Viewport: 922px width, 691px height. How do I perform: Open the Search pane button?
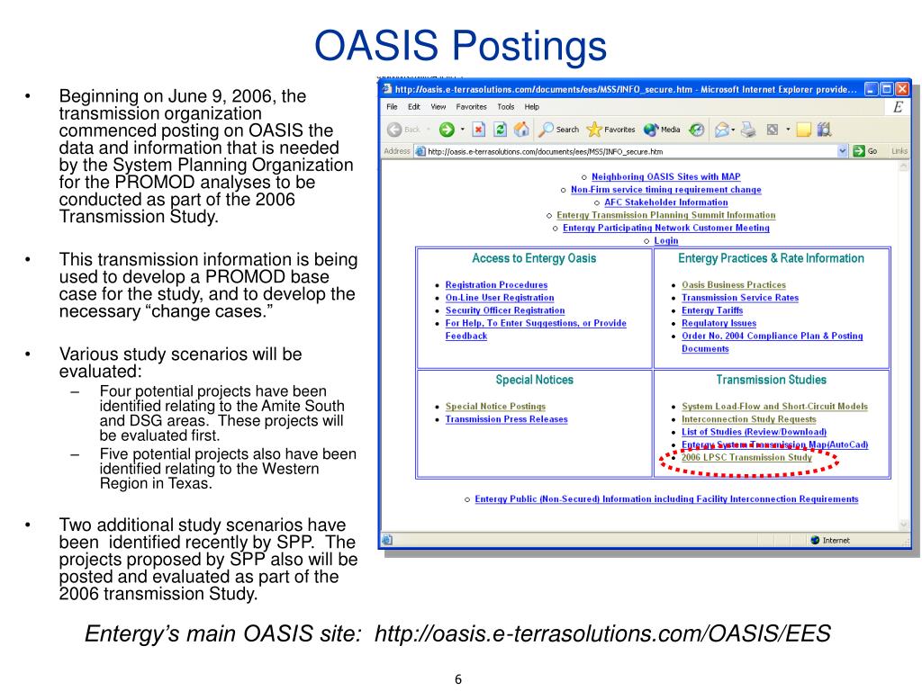point(559,130)
